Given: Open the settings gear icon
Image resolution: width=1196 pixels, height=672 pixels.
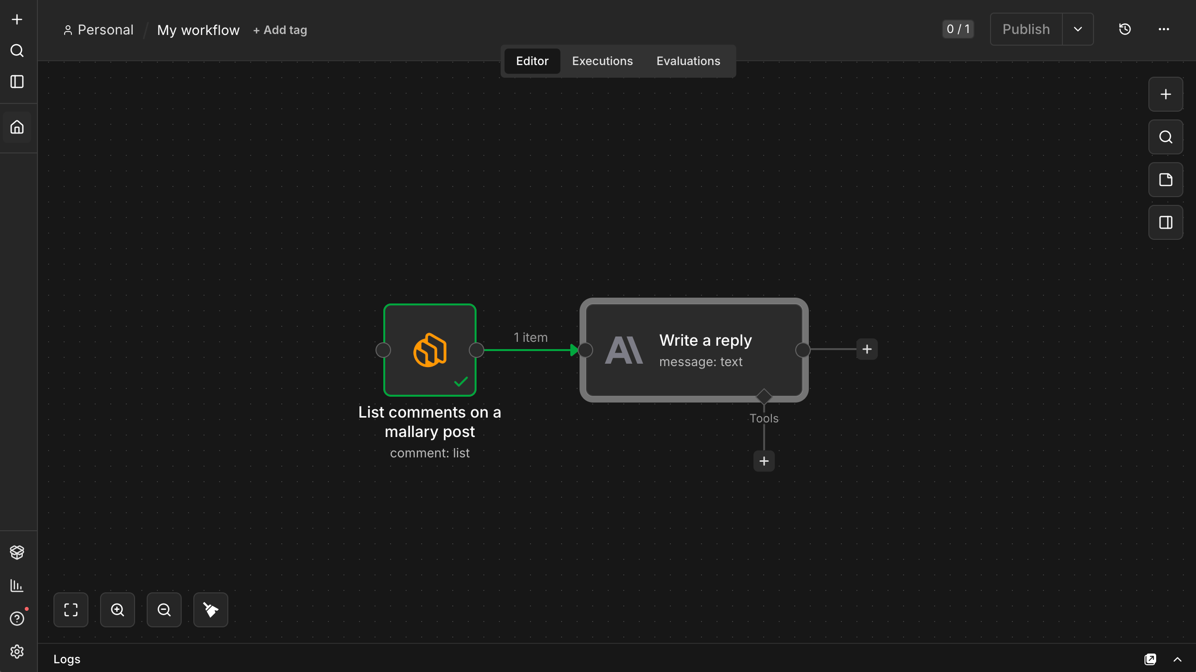Looking at the screenshot, I should pos(17,652).
